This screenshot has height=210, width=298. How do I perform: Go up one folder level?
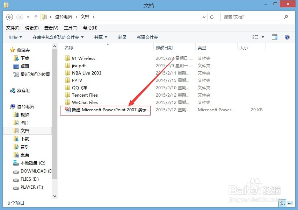tap(36, 17)
